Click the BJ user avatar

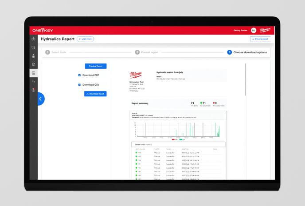pos(254,30)
